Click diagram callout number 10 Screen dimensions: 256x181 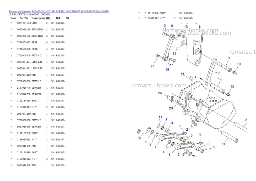(239, 64)
